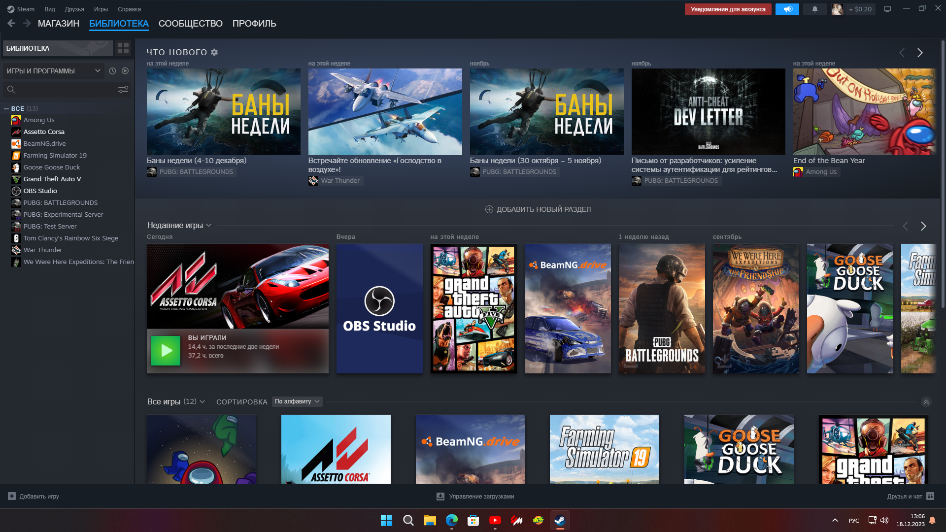
Task: Select PUBG: Experimental Server in sidebar
Action: coord(63,215)
